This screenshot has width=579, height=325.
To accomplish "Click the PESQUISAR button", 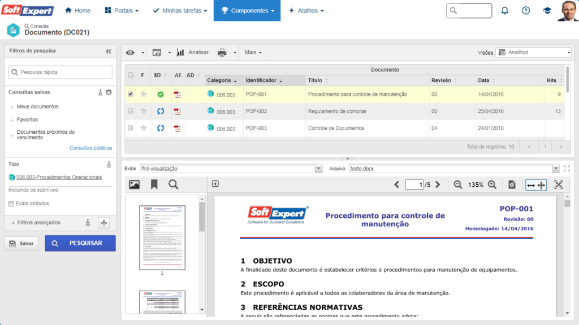I will (80, 243).
